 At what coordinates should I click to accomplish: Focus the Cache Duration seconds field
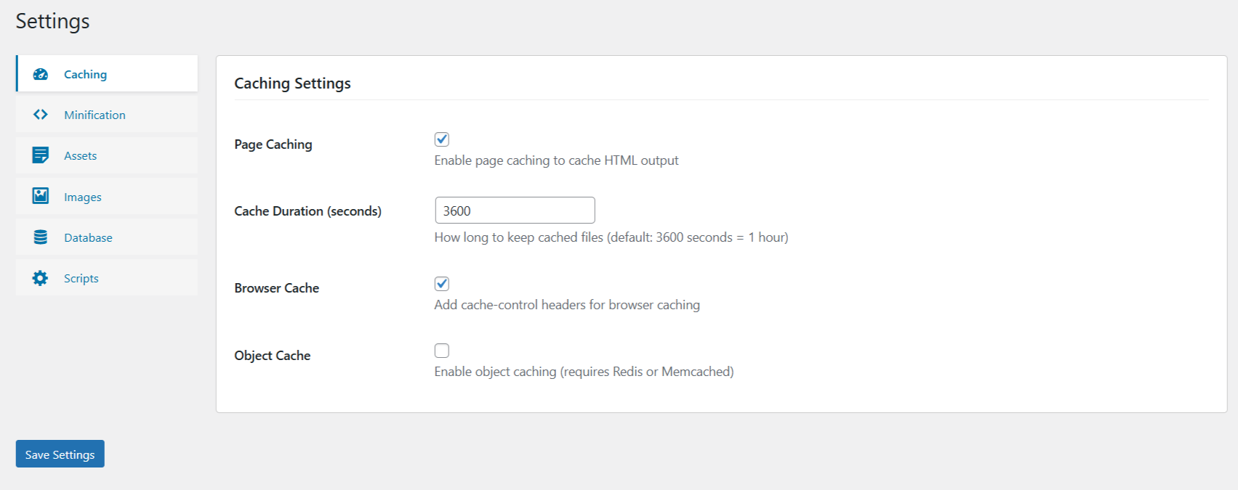click(515, 211)
